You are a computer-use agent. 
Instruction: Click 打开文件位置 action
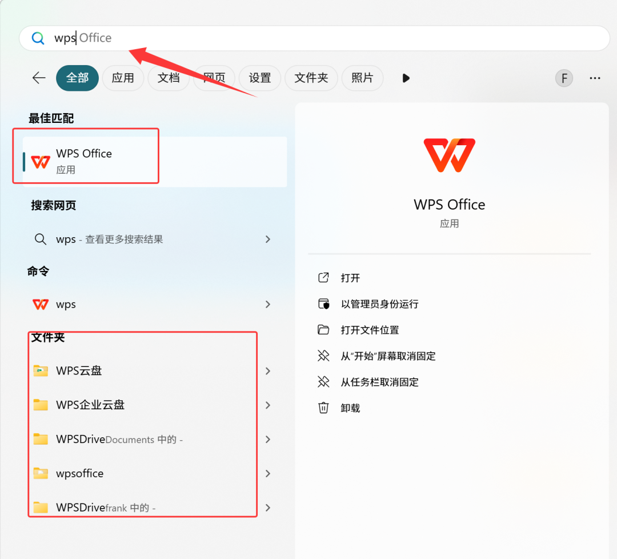370,330
